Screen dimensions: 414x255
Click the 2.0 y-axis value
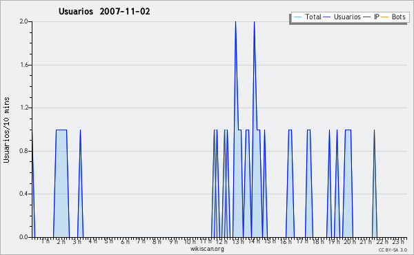[x=23, y=21]
